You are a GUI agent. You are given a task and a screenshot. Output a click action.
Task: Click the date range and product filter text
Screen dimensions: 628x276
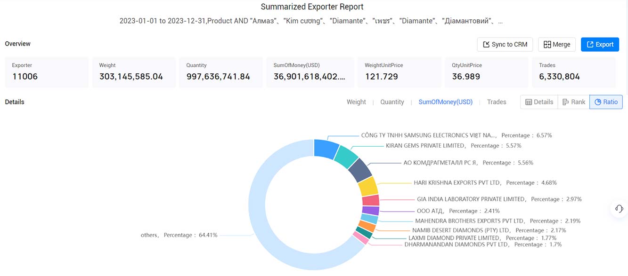(x=311, y=21)
